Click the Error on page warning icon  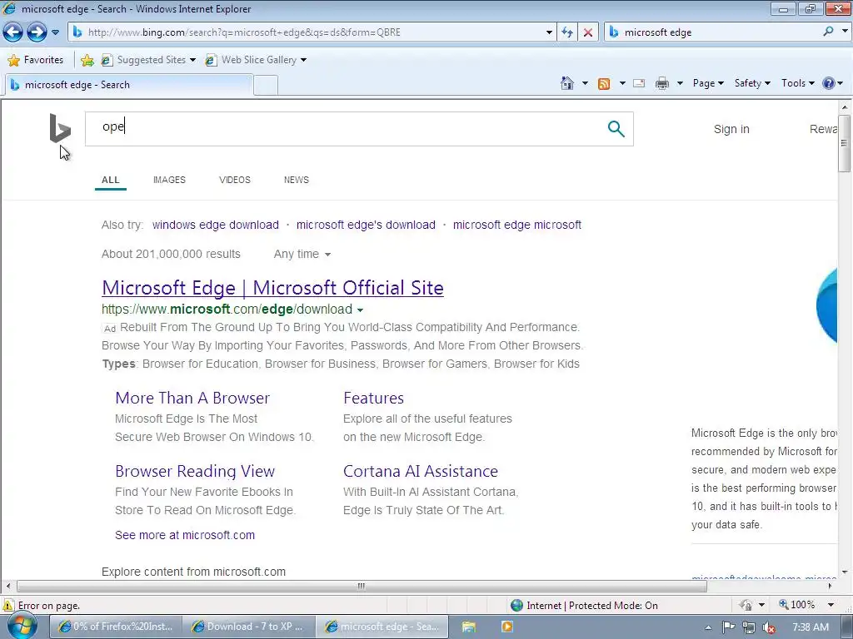8,606
